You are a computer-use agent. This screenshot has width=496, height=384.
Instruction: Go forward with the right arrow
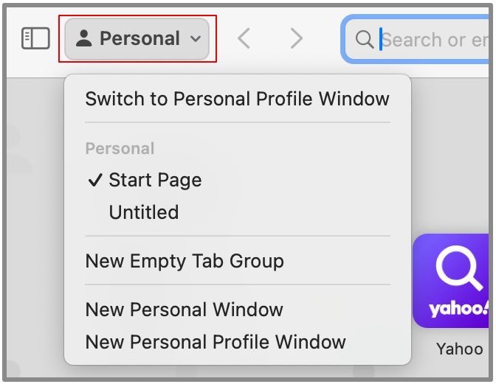pos(296,38)
